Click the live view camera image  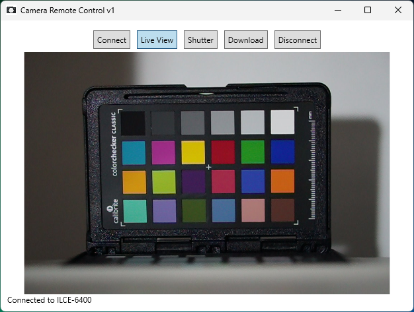pos(207,173)
